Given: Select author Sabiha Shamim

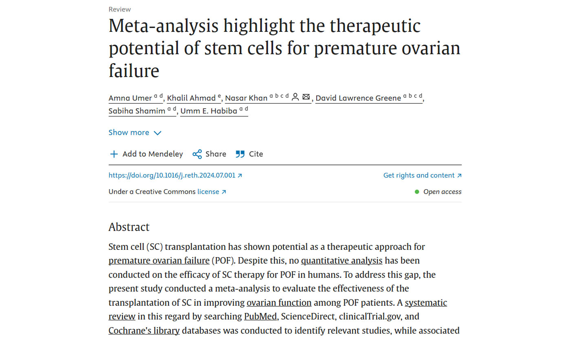Looking at the screenshot, I should tap(136, 111).
